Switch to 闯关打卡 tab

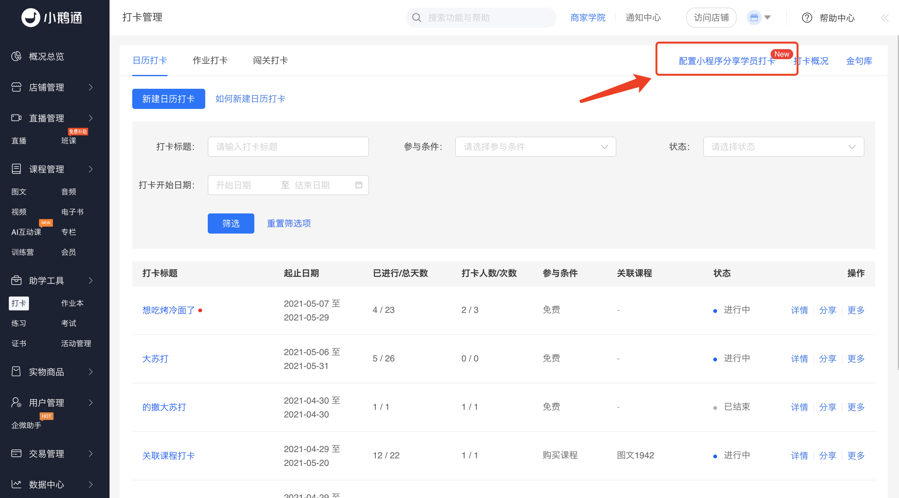pyautogui.click(x=270, y=60)
